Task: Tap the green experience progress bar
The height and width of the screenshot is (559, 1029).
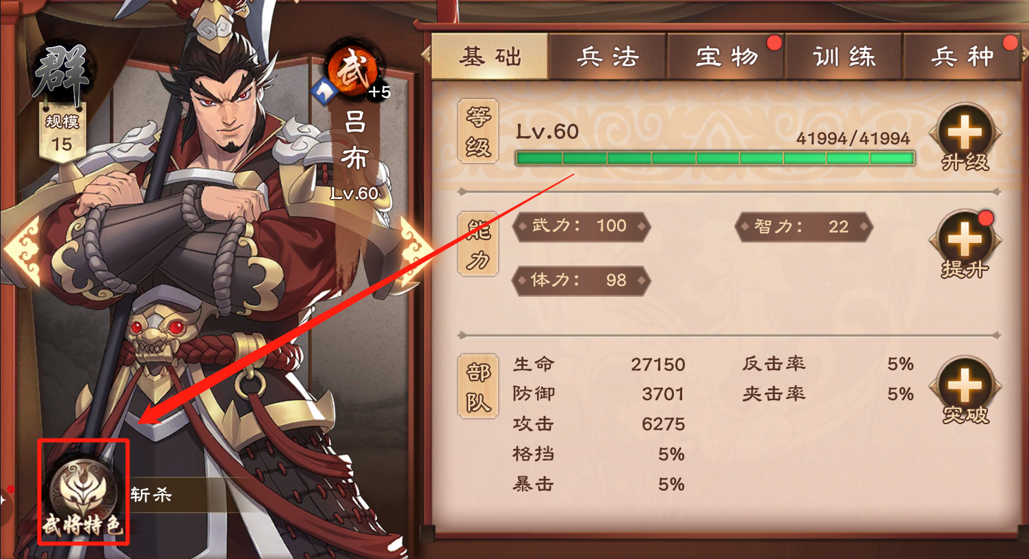Action: click(x=715, y=159)
